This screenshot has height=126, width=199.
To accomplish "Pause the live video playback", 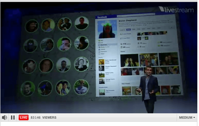I will (x=13, y=117).
